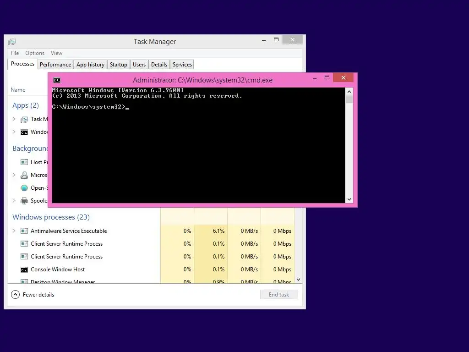
Task: Switch to the Users tab
Action: 139,65
